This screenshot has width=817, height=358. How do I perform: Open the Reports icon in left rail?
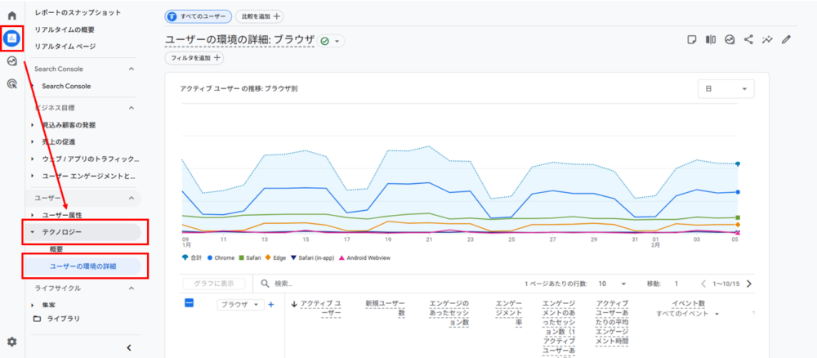tap(11, 38)
